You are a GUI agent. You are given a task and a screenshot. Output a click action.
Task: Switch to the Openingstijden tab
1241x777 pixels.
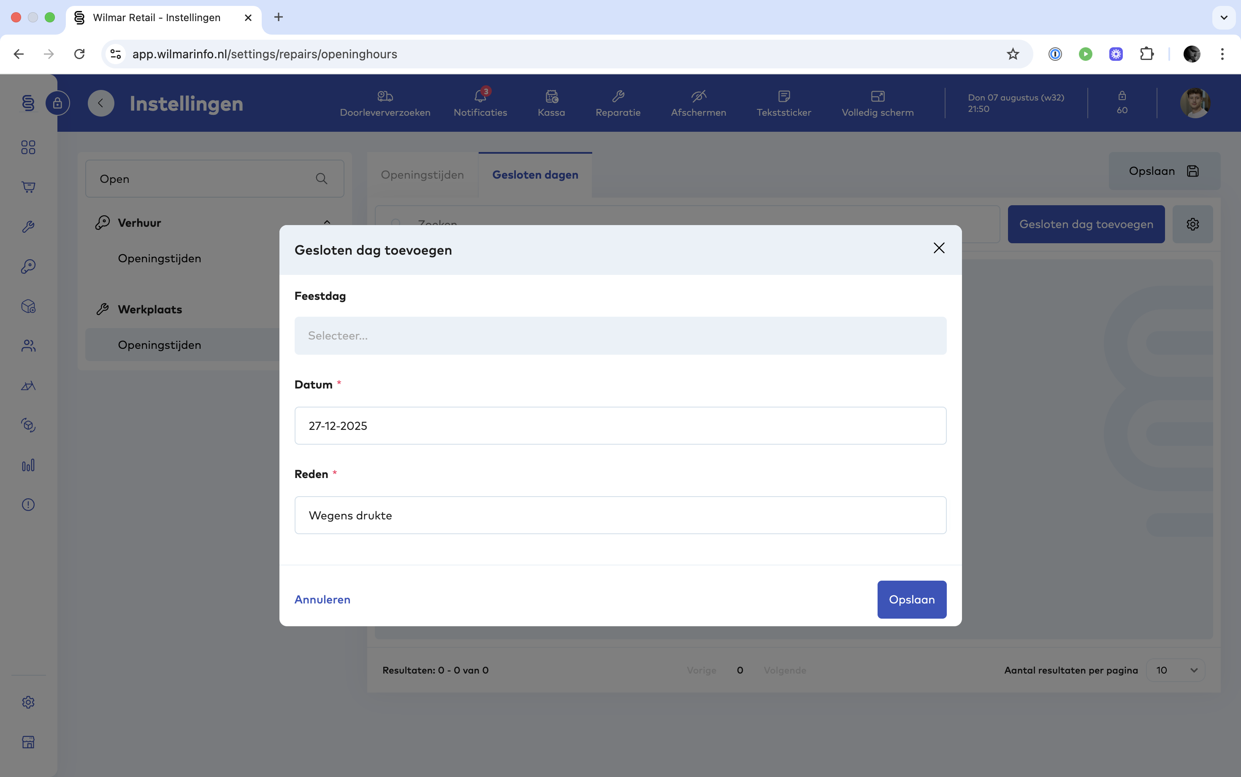(422, 175)
